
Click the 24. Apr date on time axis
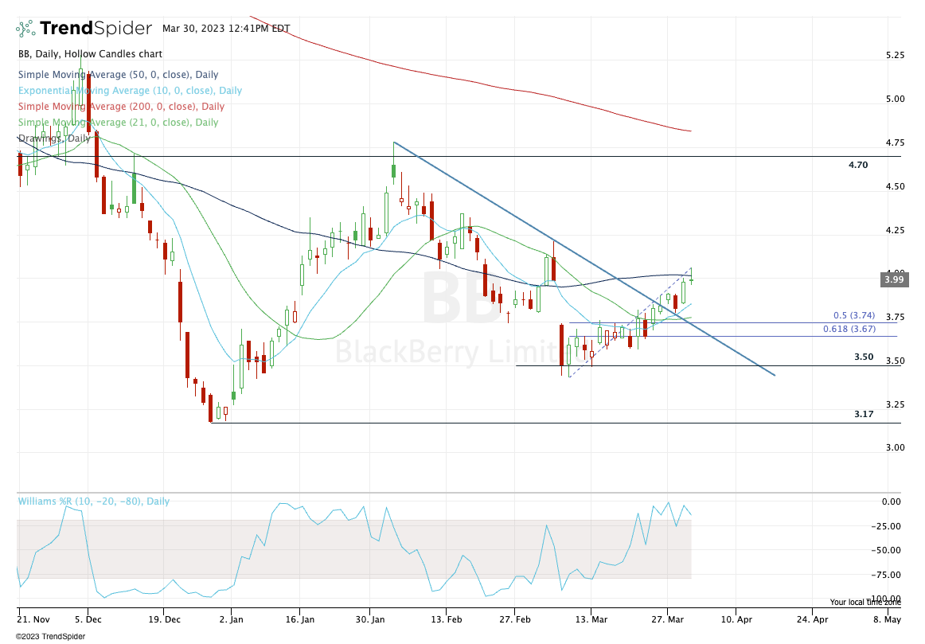pos(812,619)
